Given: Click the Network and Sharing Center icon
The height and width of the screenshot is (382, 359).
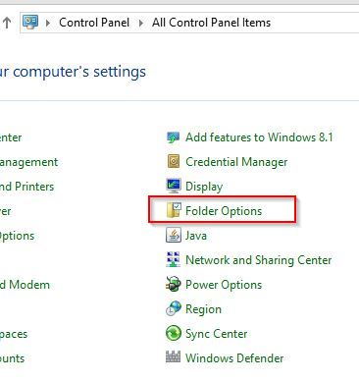Looking at the screenshot, I should tap(173, 260).
